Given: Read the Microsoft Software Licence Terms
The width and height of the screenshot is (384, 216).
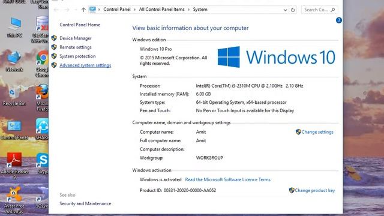Looking at the screenshot, I should 228,179.
